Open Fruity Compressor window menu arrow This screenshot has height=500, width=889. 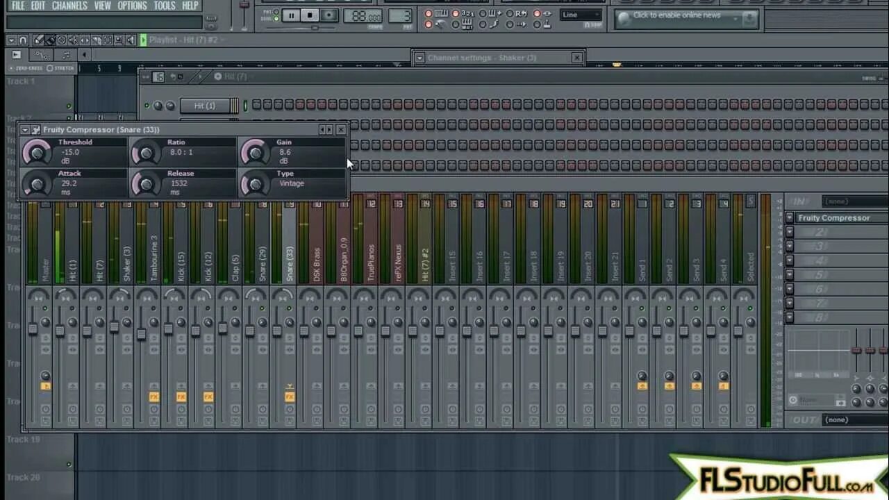coord(25,130)
